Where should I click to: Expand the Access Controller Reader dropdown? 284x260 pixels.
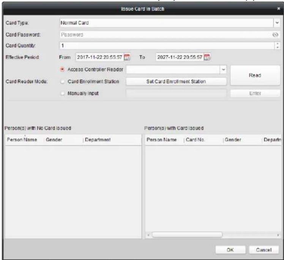[223, 70]
